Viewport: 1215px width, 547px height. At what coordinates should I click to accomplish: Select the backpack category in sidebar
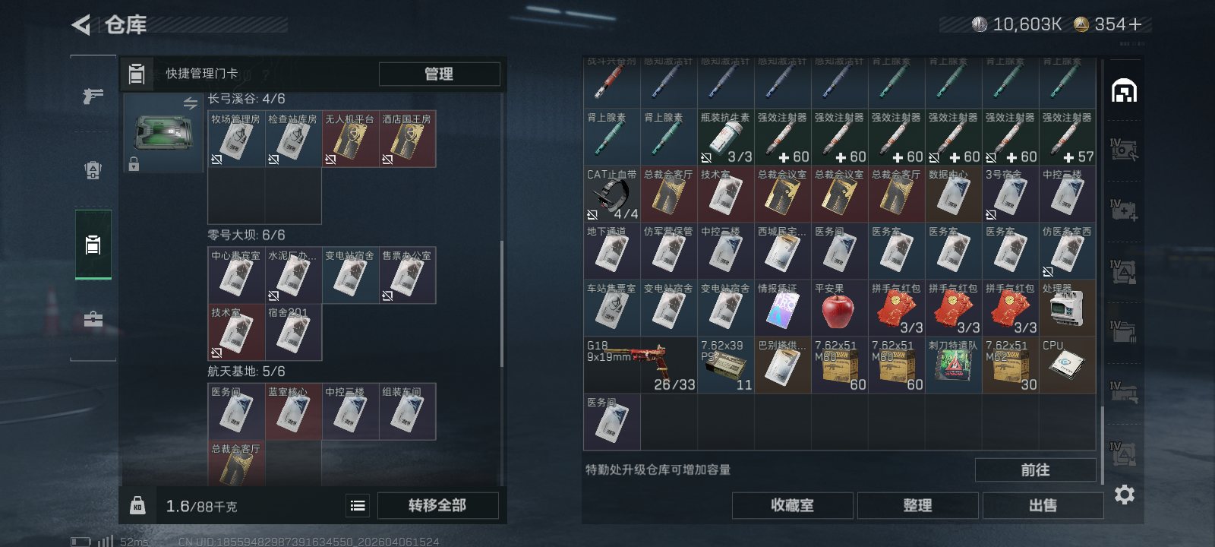[x=93, y=169]
